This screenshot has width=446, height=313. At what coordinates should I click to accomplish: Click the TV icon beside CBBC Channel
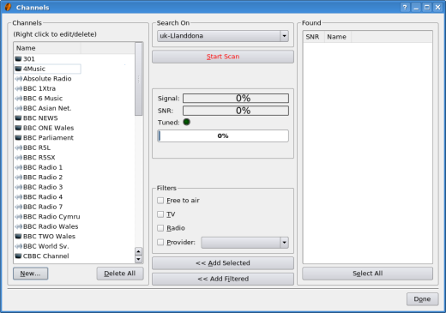coord(18,256)
